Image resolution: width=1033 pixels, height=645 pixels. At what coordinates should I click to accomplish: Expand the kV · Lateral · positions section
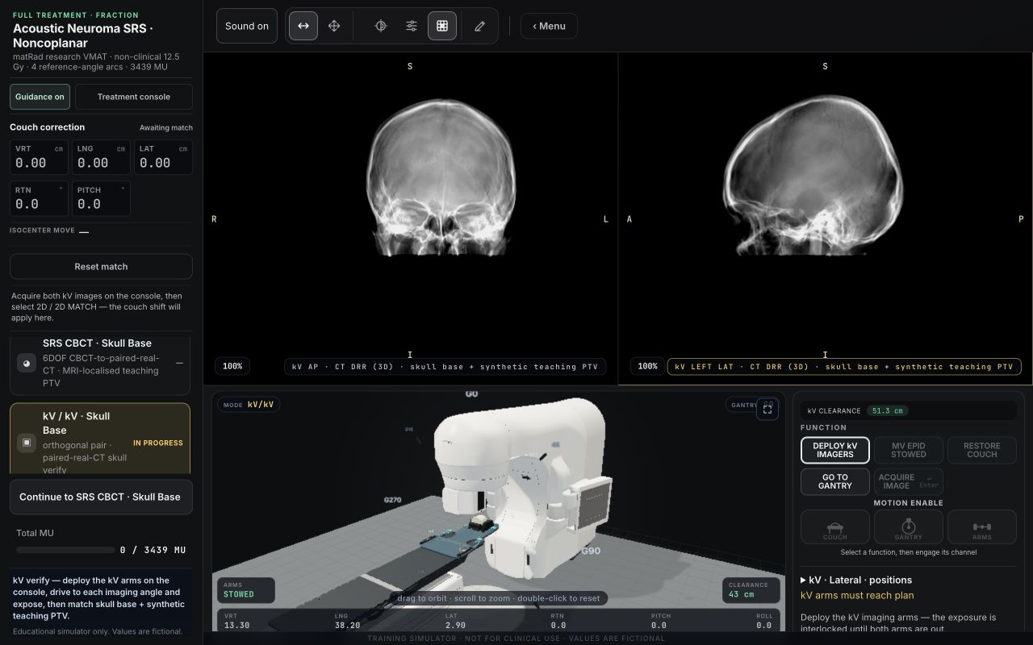856,580
